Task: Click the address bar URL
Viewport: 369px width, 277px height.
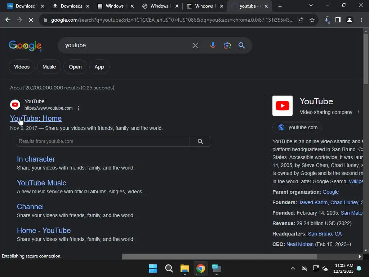Action: click(x=172, y=20)
